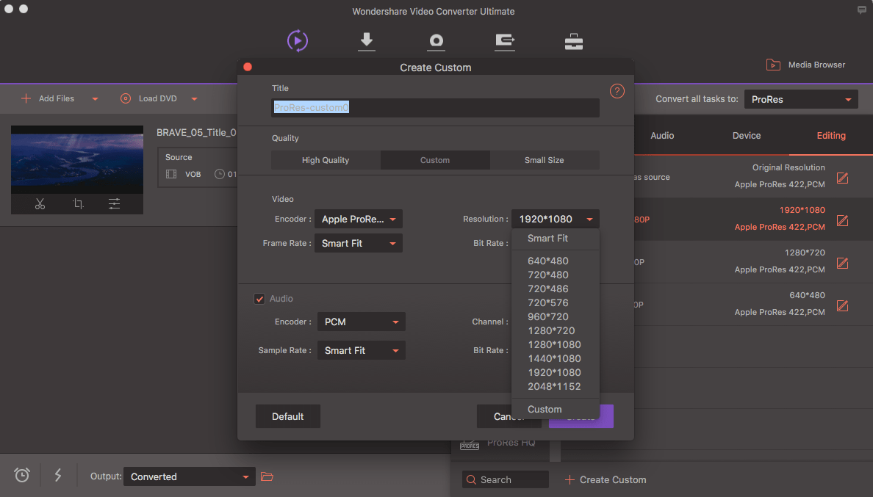Select High Quality option

coord(326,160)
